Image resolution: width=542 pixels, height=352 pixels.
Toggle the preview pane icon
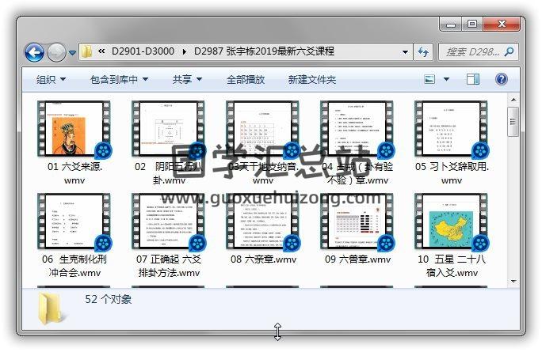pos(473,80)
